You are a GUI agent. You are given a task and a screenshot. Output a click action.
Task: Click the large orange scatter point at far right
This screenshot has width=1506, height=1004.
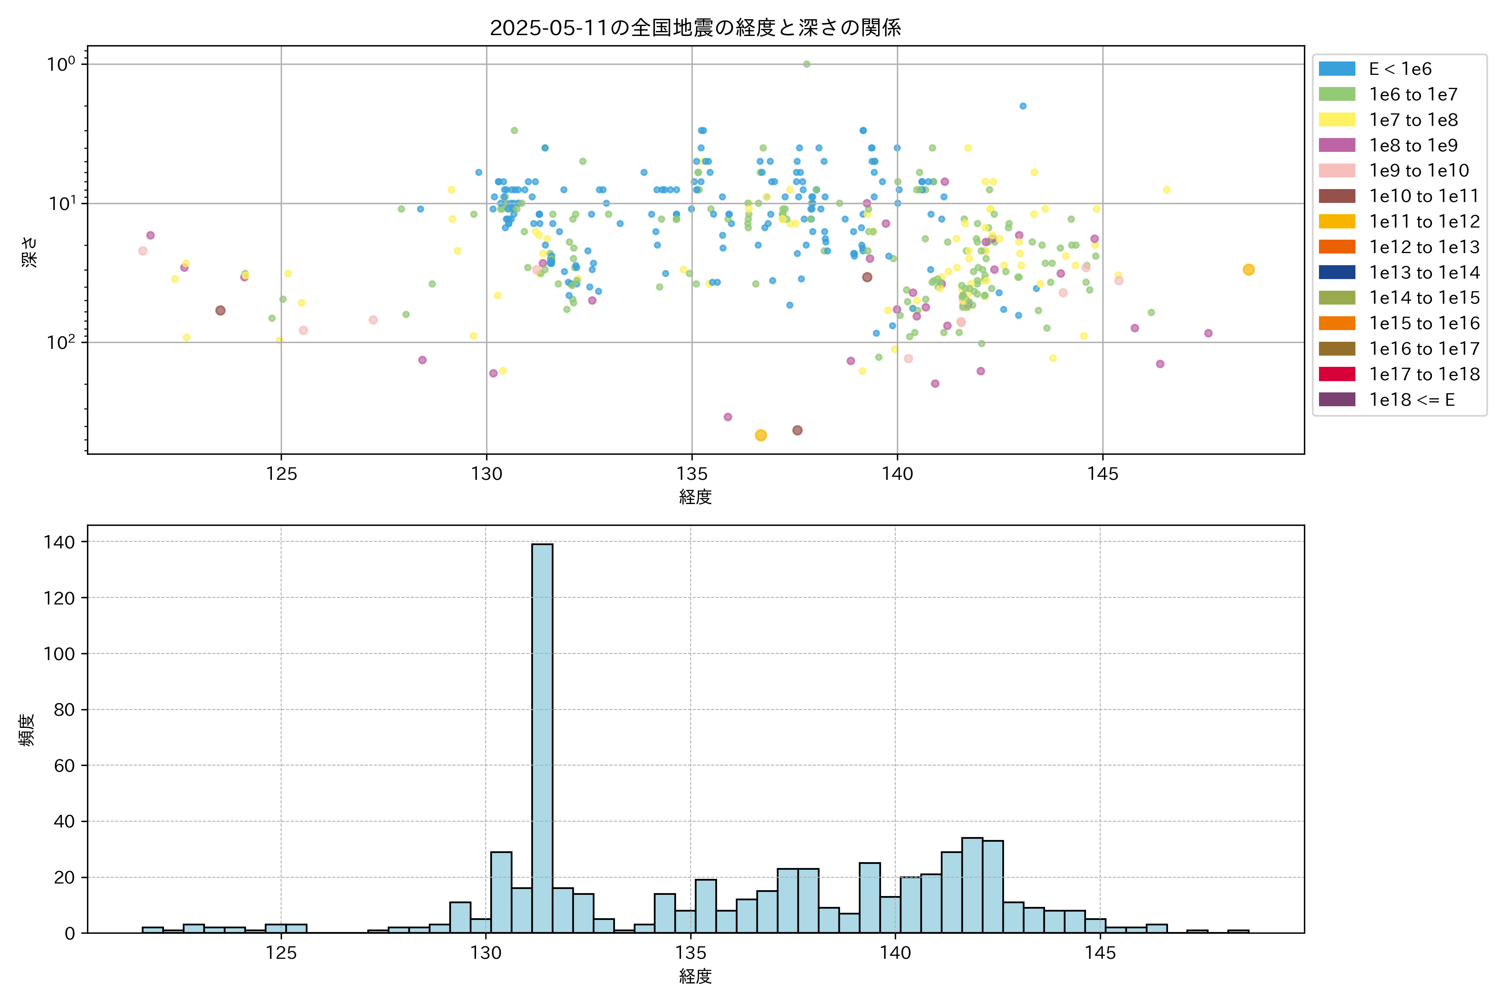click(x=1248, y=269)
